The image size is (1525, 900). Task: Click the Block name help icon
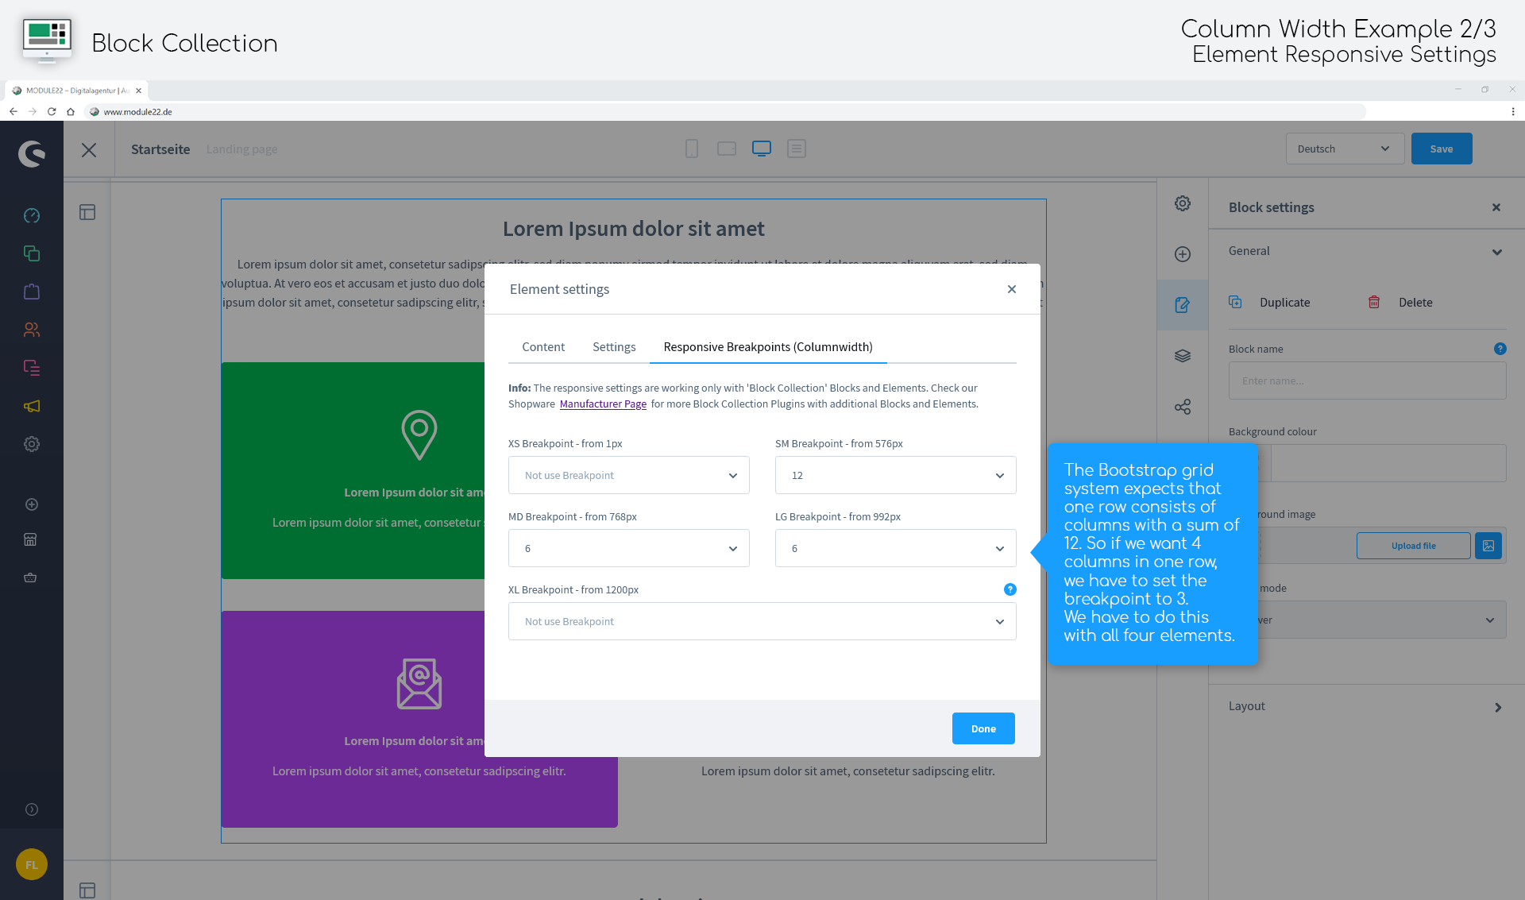pos(1500,349)
